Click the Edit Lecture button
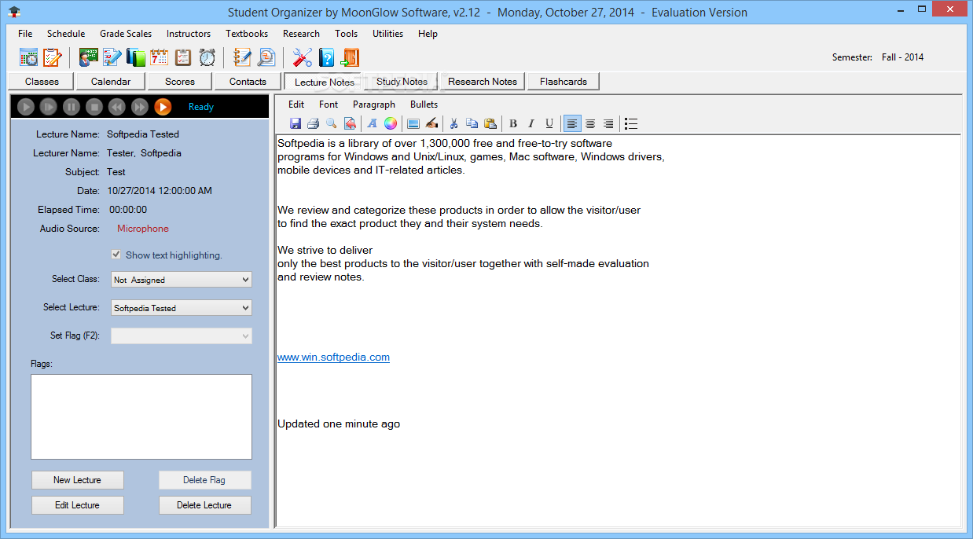This screenshot has height=539, width=973. click(x=77, y=505)
